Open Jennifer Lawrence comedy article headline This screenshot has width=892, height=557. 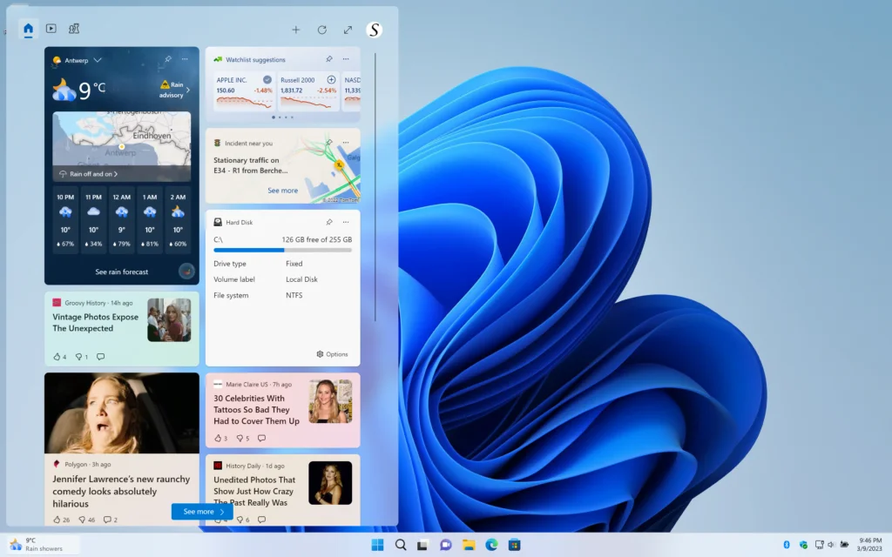(x=121, y=491)
